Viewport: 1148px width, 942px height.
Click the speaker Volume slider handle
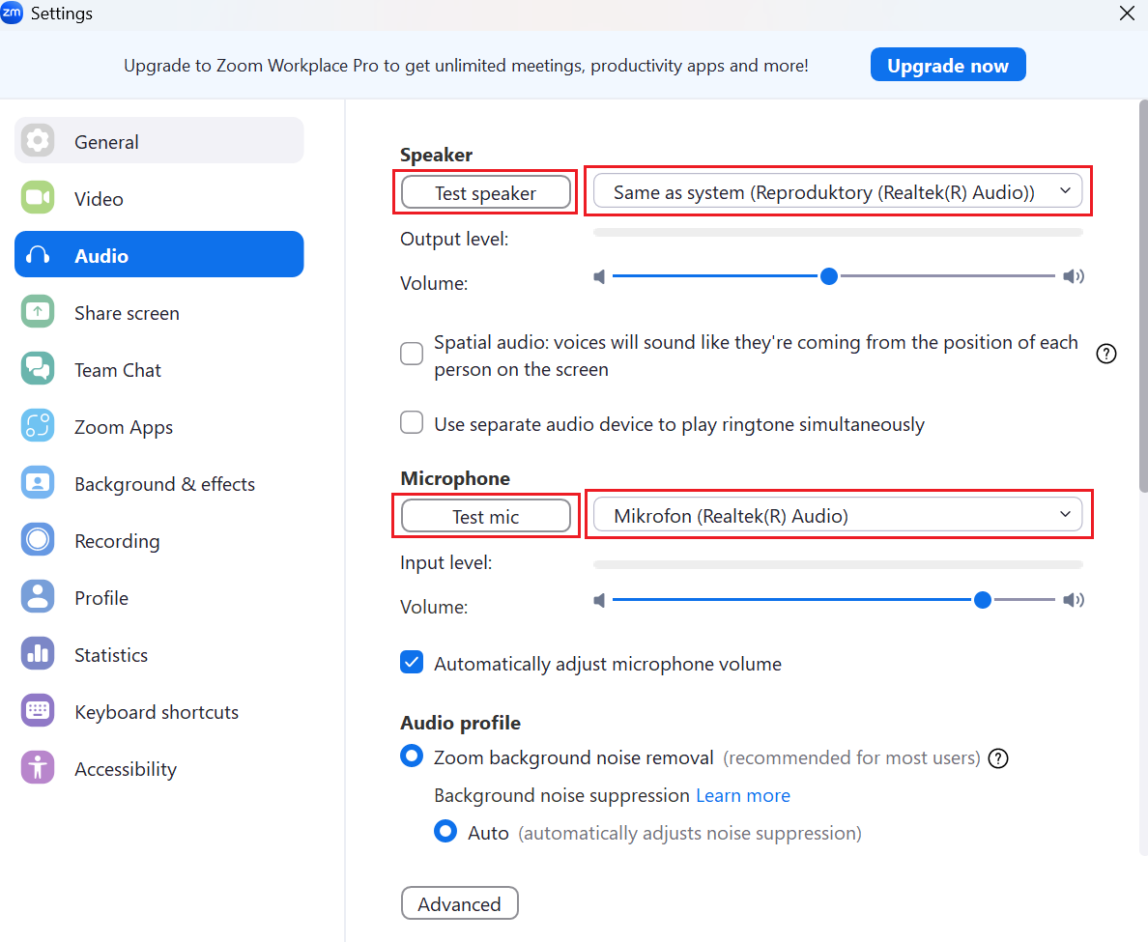828,276
